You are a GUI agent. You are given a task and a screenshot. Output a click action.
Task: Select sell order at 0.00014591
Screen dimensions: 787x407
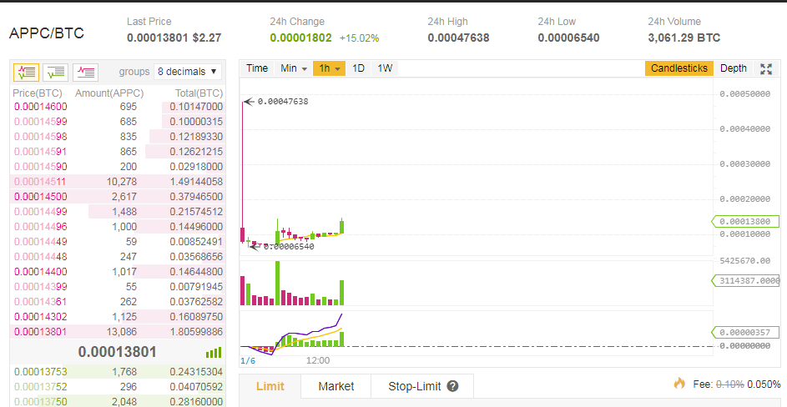[118, 152]
